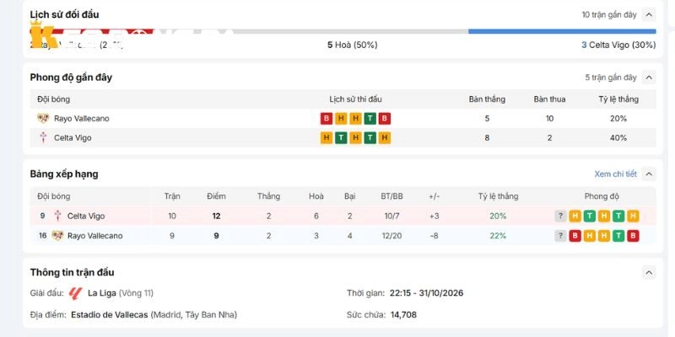Click the Celta Vigo crest in standings table

(x=57, y=216)
